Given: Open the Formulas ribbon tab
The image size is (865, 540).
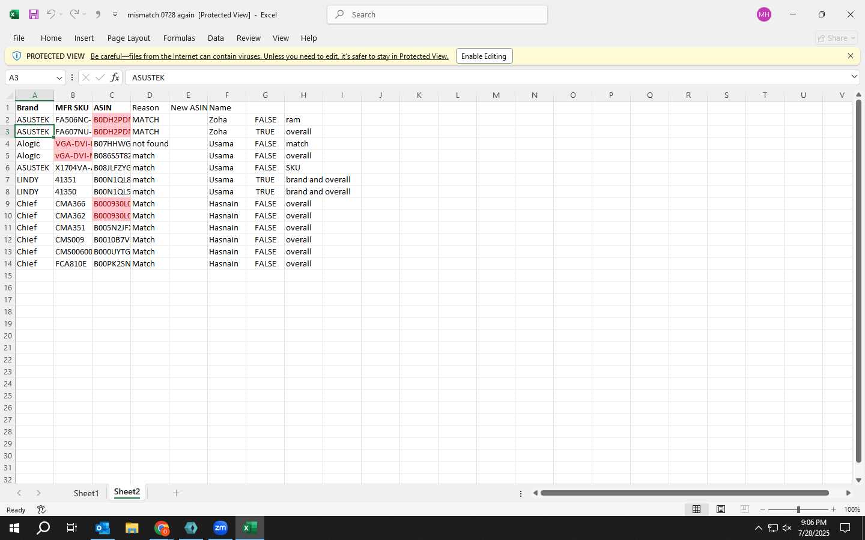Looking at the screenshot, I should click(x=179, y=38).
